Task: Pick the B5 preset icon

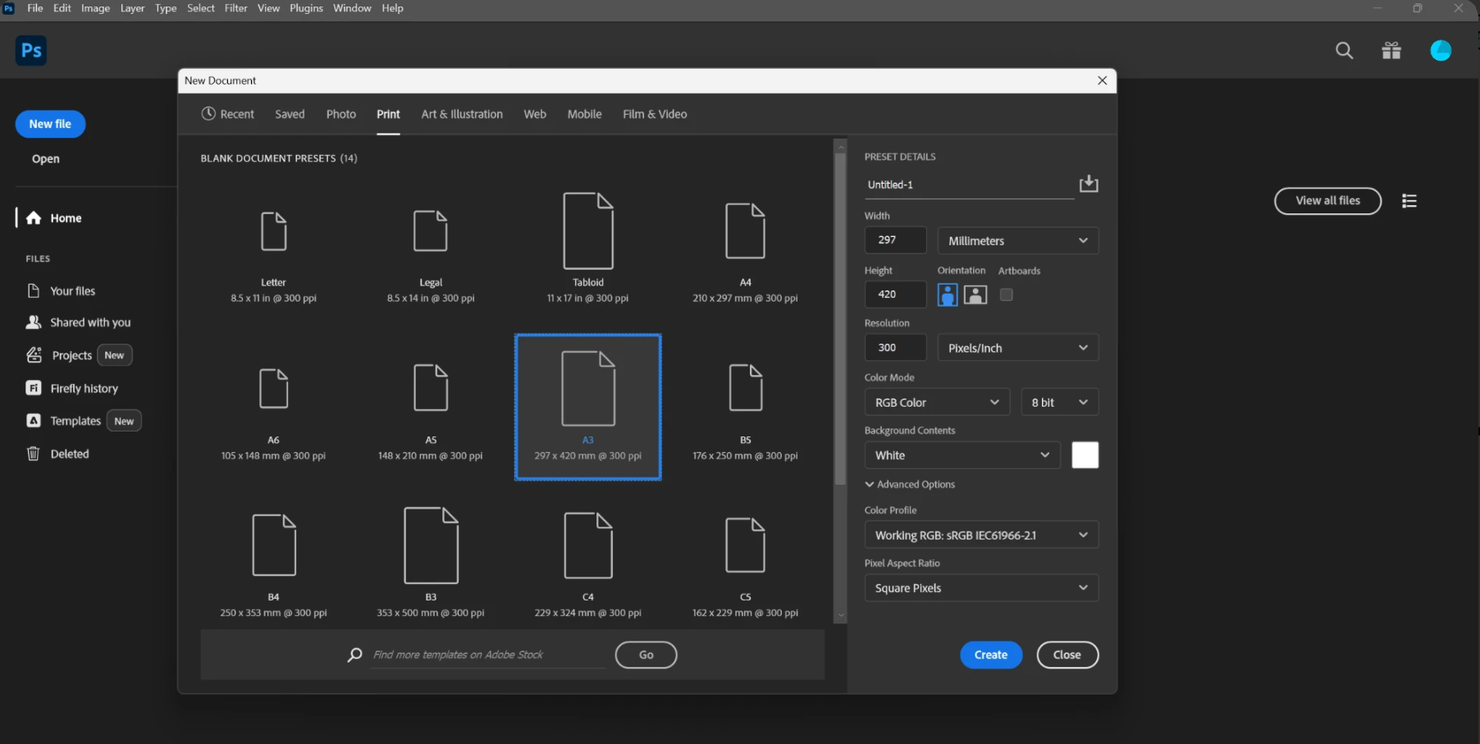Action: tap(746, 388)
